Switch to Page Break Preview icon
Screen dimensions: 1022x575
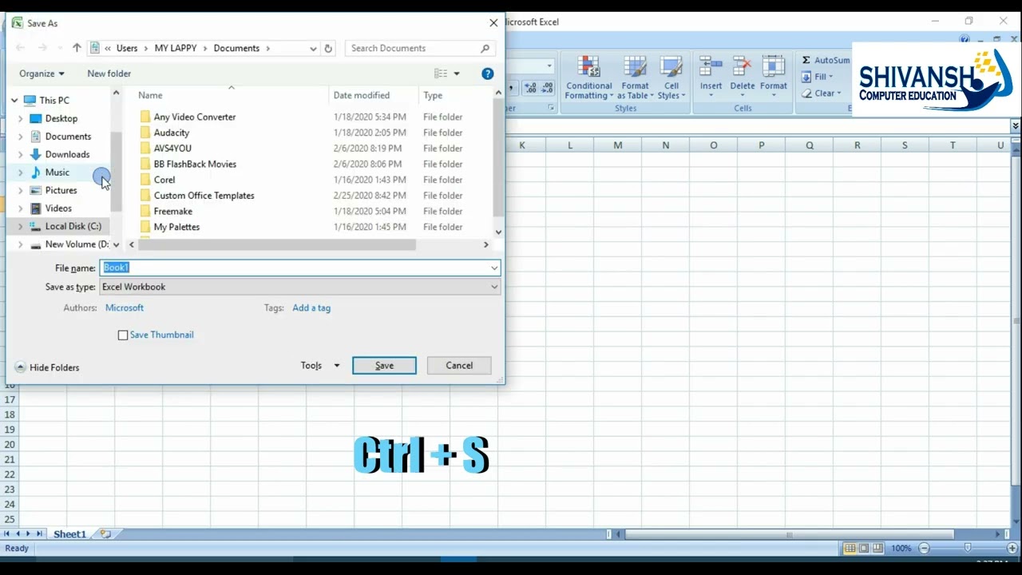point(878,549)
